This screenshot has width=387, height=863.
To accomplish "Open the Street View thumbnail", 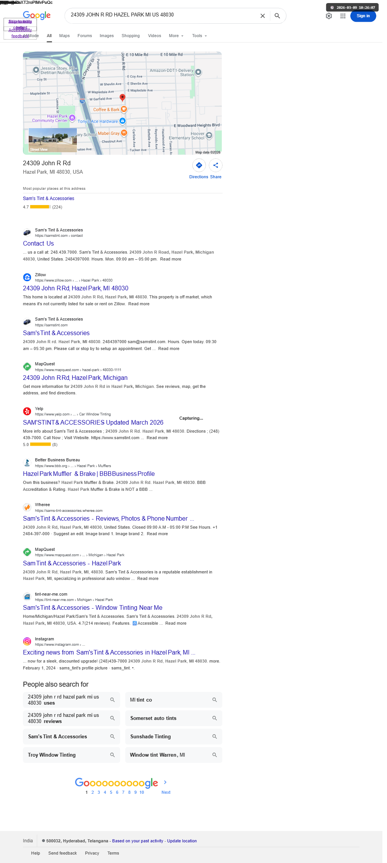I will [53, 140].
